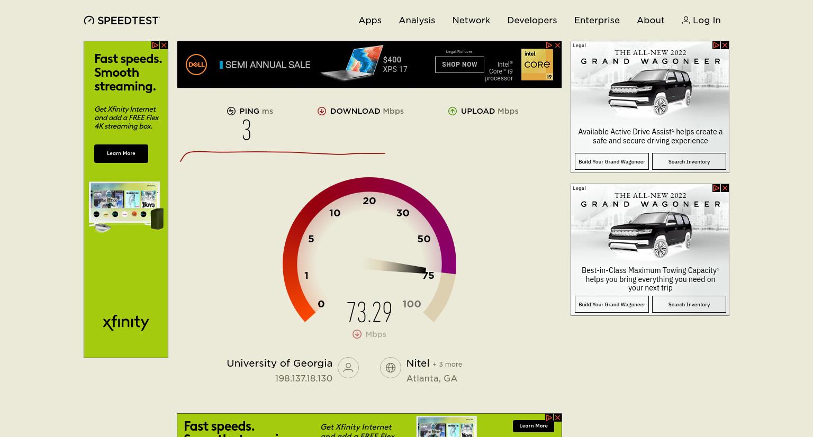Click Legal link in bottom Grand Wagoneer ad

[579, 188]
